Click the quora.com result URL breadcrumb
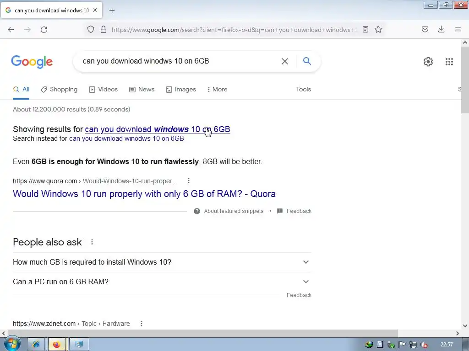This screenshot has height=351, width=469. (95, 181)
